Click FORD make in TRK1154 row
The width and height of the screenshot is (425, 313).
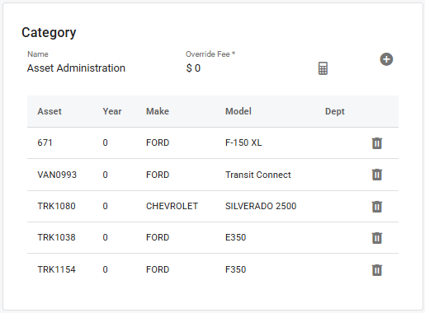coord(158,269)
